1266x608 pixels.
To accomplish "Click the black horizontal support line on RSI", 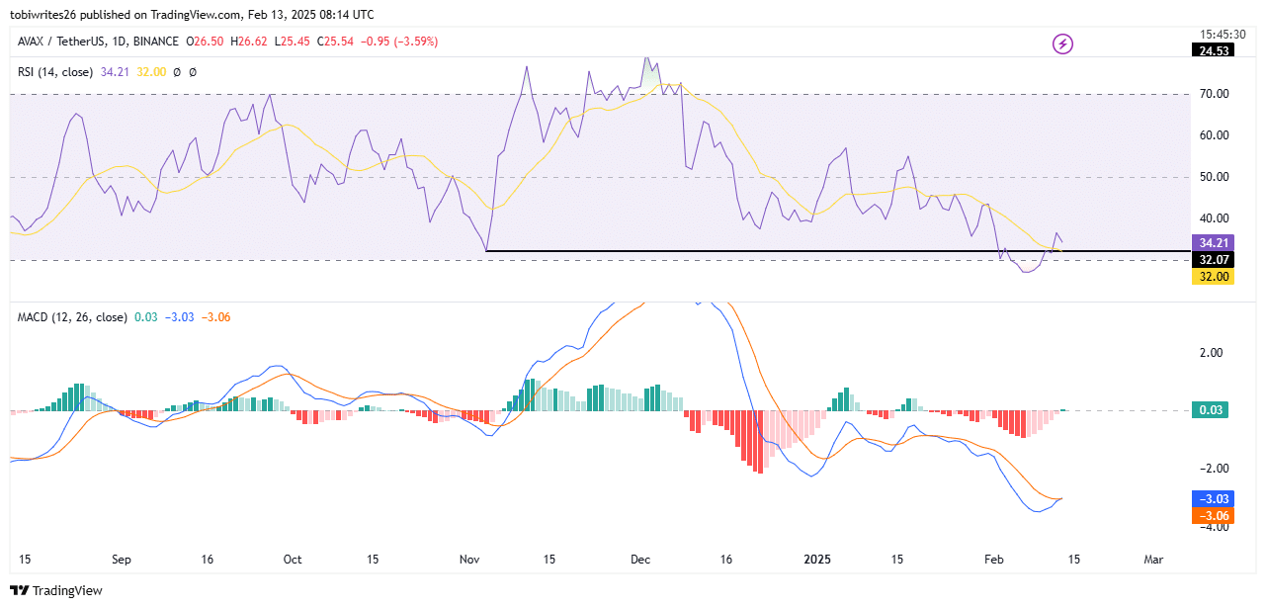I will click(x=741, y=252).
